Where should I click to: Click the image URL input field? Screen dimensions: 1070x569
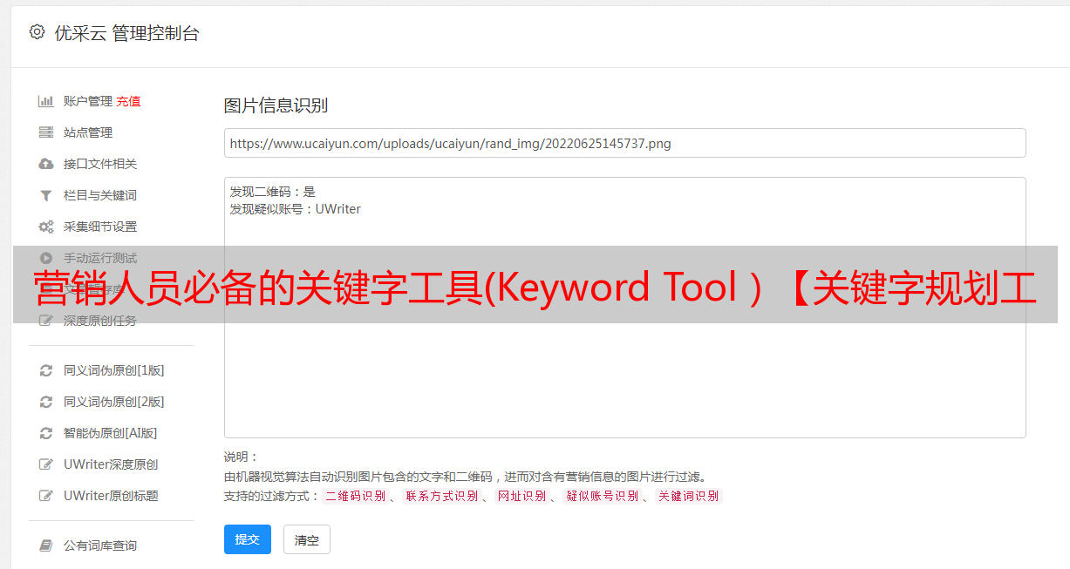tap(624, 143)
